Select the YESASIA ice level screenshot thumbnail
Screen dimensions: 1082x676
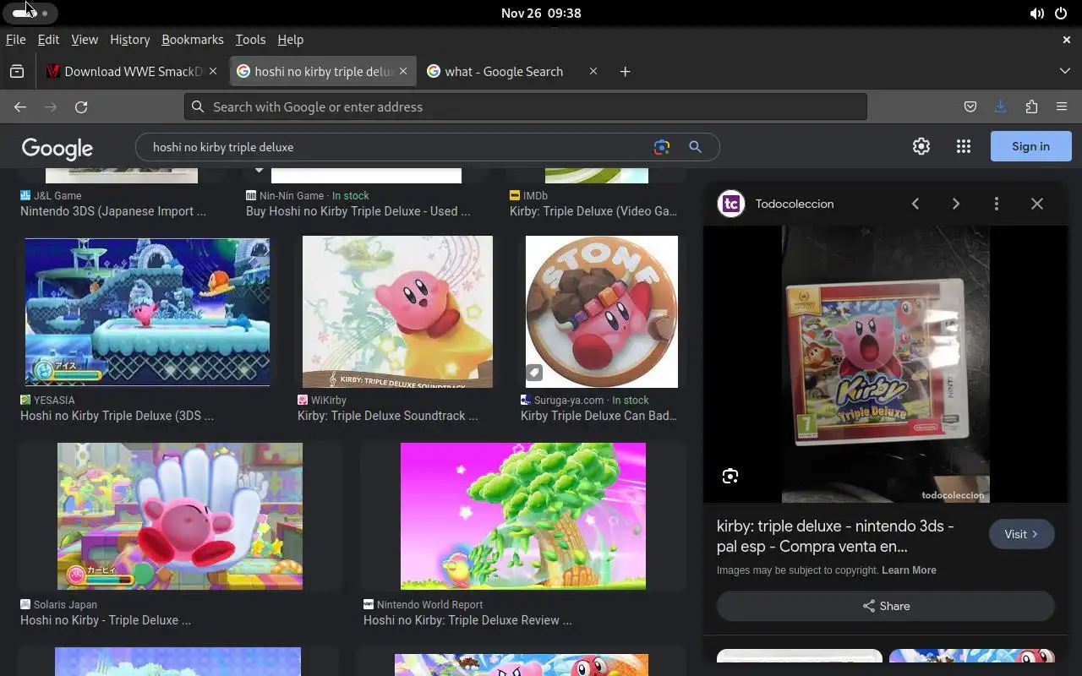[147, 312]
